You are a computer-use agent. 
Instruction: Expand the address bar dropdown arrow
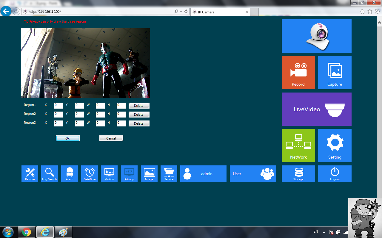pos(181,12)
